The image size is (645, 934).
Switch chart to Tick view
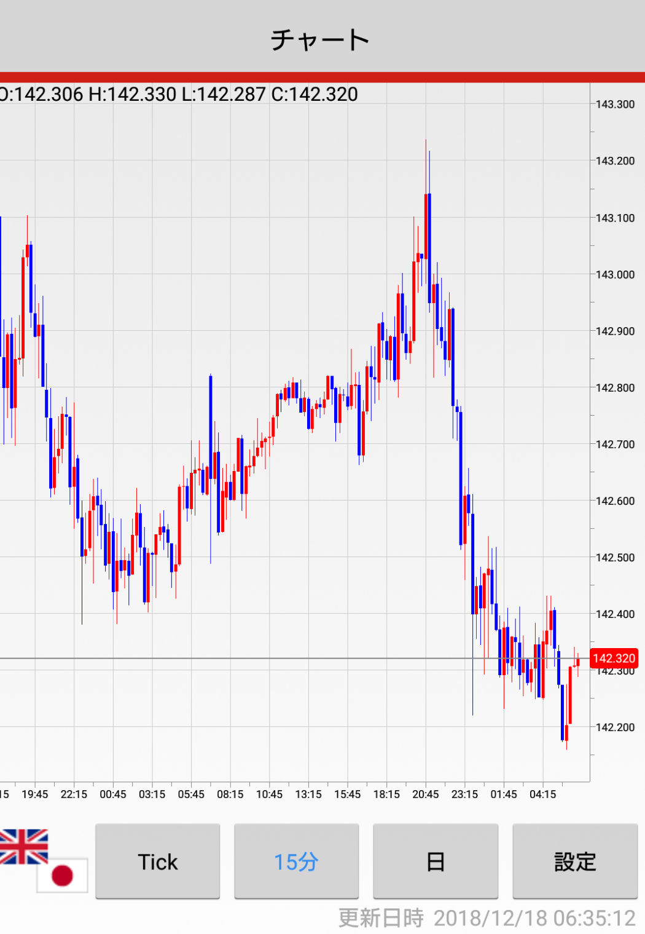point(158,861)
